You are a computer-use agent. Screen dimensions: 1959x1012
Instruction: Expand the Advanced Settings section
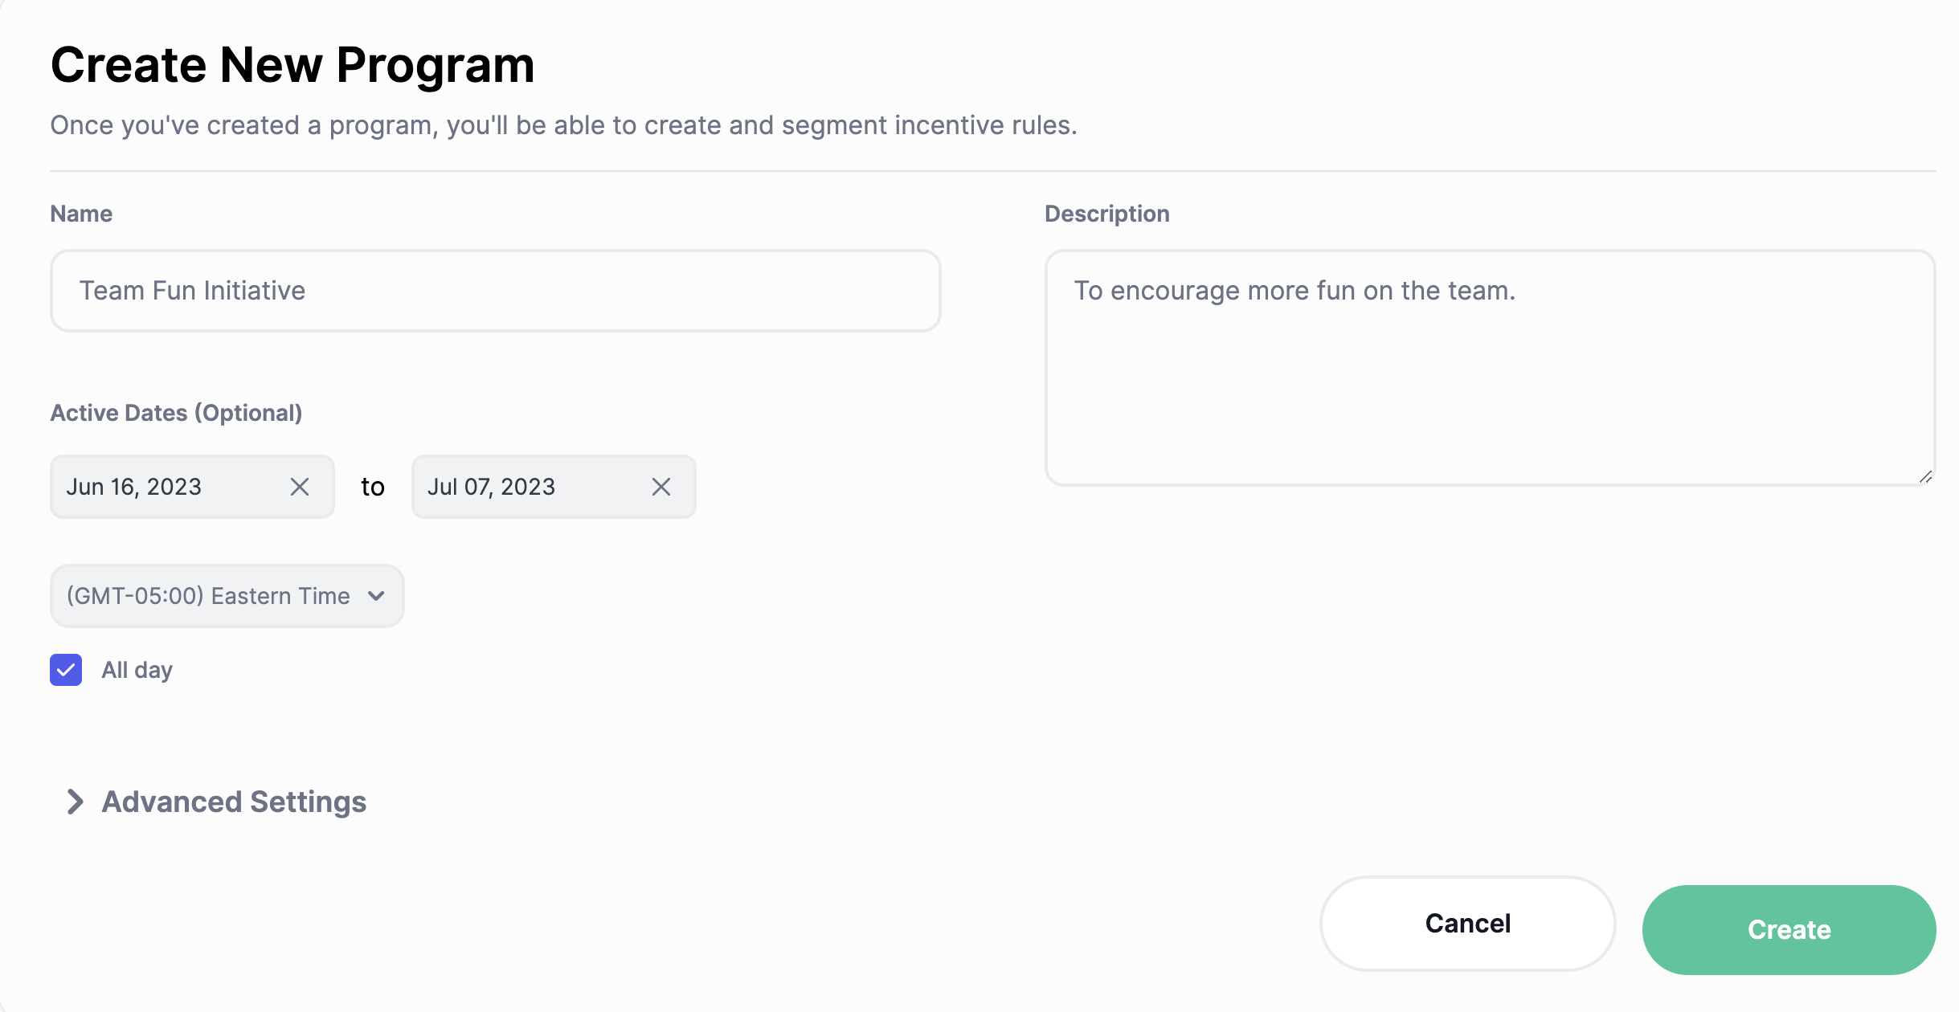[x=234, y=802]
